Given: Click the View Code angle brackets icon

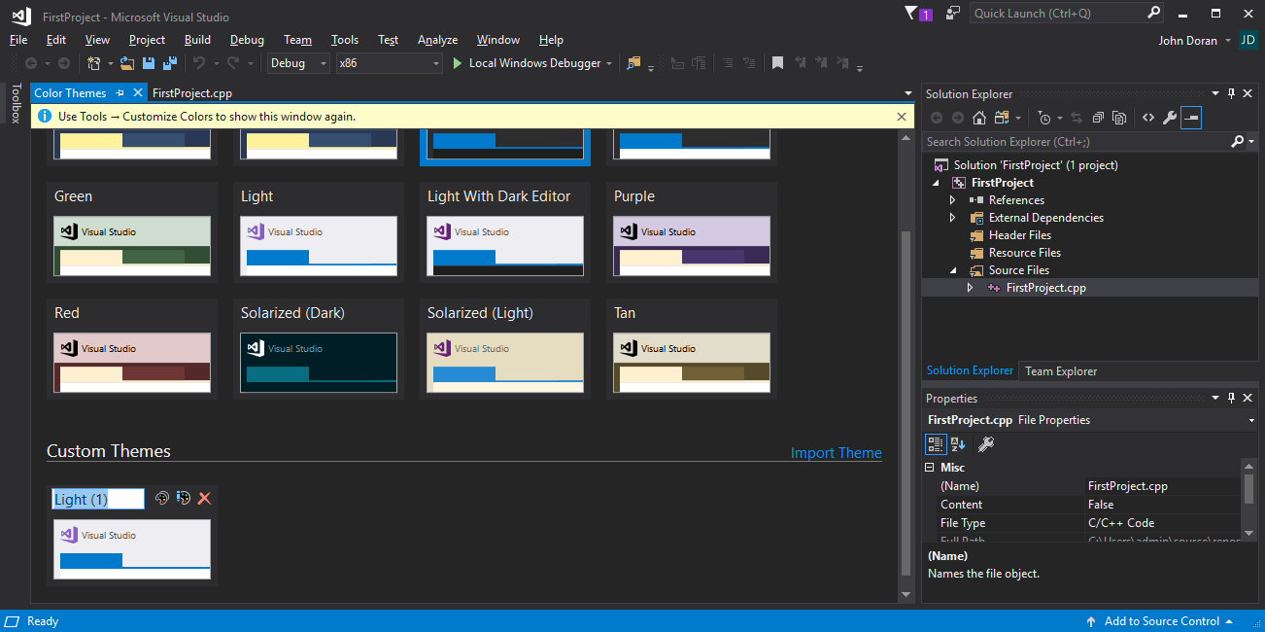Looking at the screenshot, I should (1147, 118).
